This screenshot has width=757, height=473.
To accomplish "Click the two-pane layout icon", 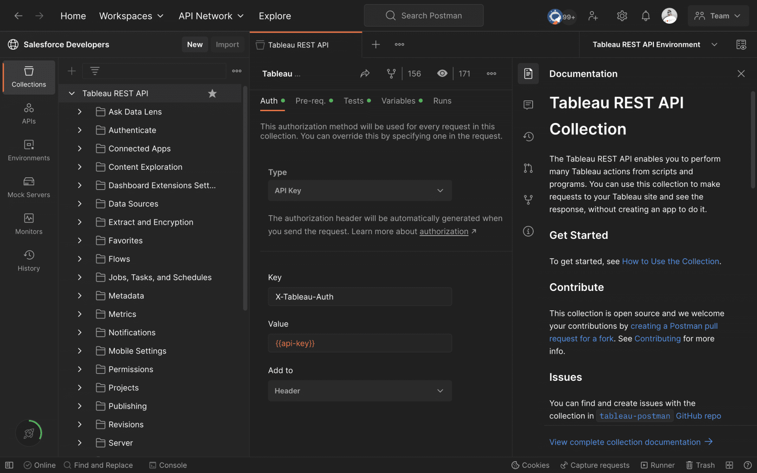I will point(730,465).
